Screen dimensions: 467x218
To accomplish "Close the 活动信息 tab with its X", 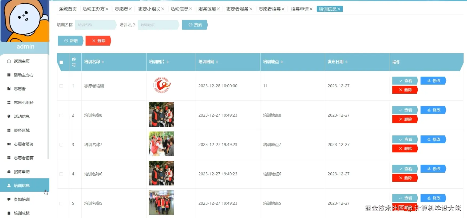I will tap(191, 9).
